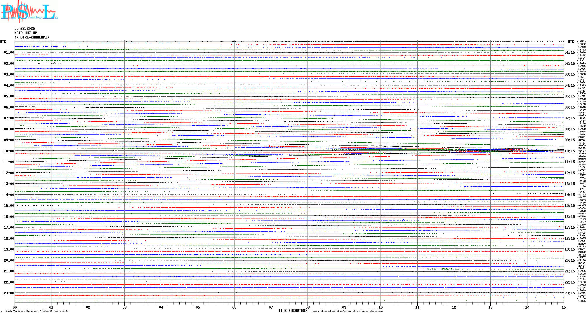The height and width of the screenshot is (315, 587).
Task: Click the 18:00 hour label
Action: (x=9, y=239)
